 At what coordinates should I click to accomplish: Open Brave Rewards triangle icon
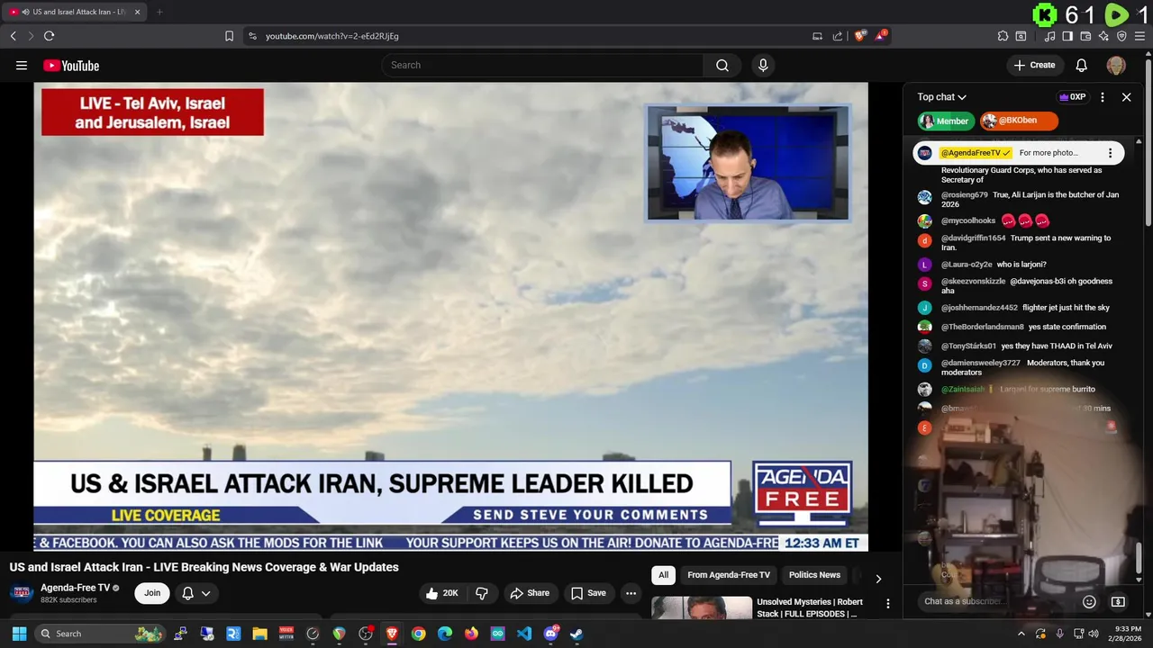pyautogui.click(x=881, y=36)
